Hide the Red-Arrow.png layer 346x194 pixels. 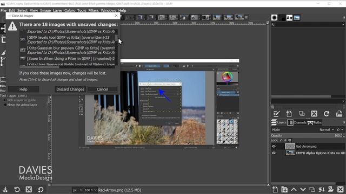point(274,146)
